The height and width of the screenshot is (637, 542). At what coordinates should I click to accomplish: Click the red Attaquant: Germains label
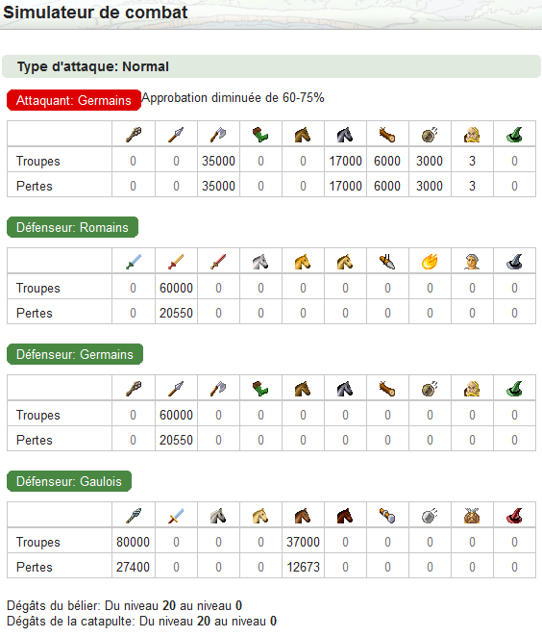click(74, 100)
